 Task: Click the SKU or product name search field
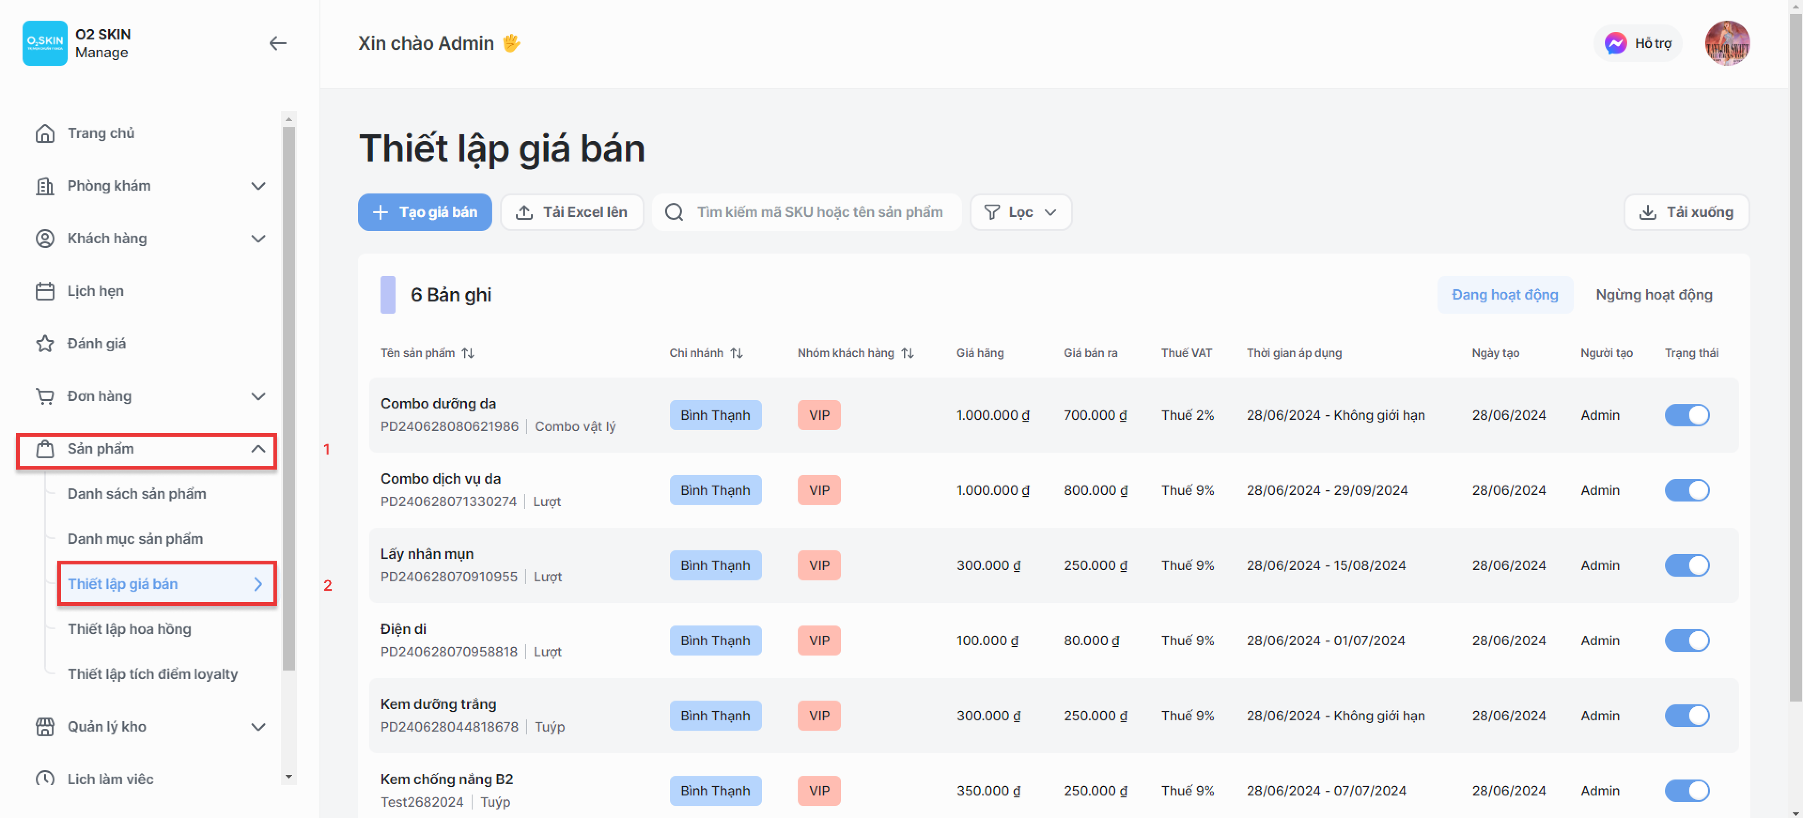[819, 212]
